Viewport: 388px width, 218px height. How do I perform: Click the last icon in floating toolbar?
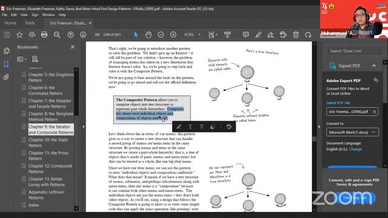point(229,127)
